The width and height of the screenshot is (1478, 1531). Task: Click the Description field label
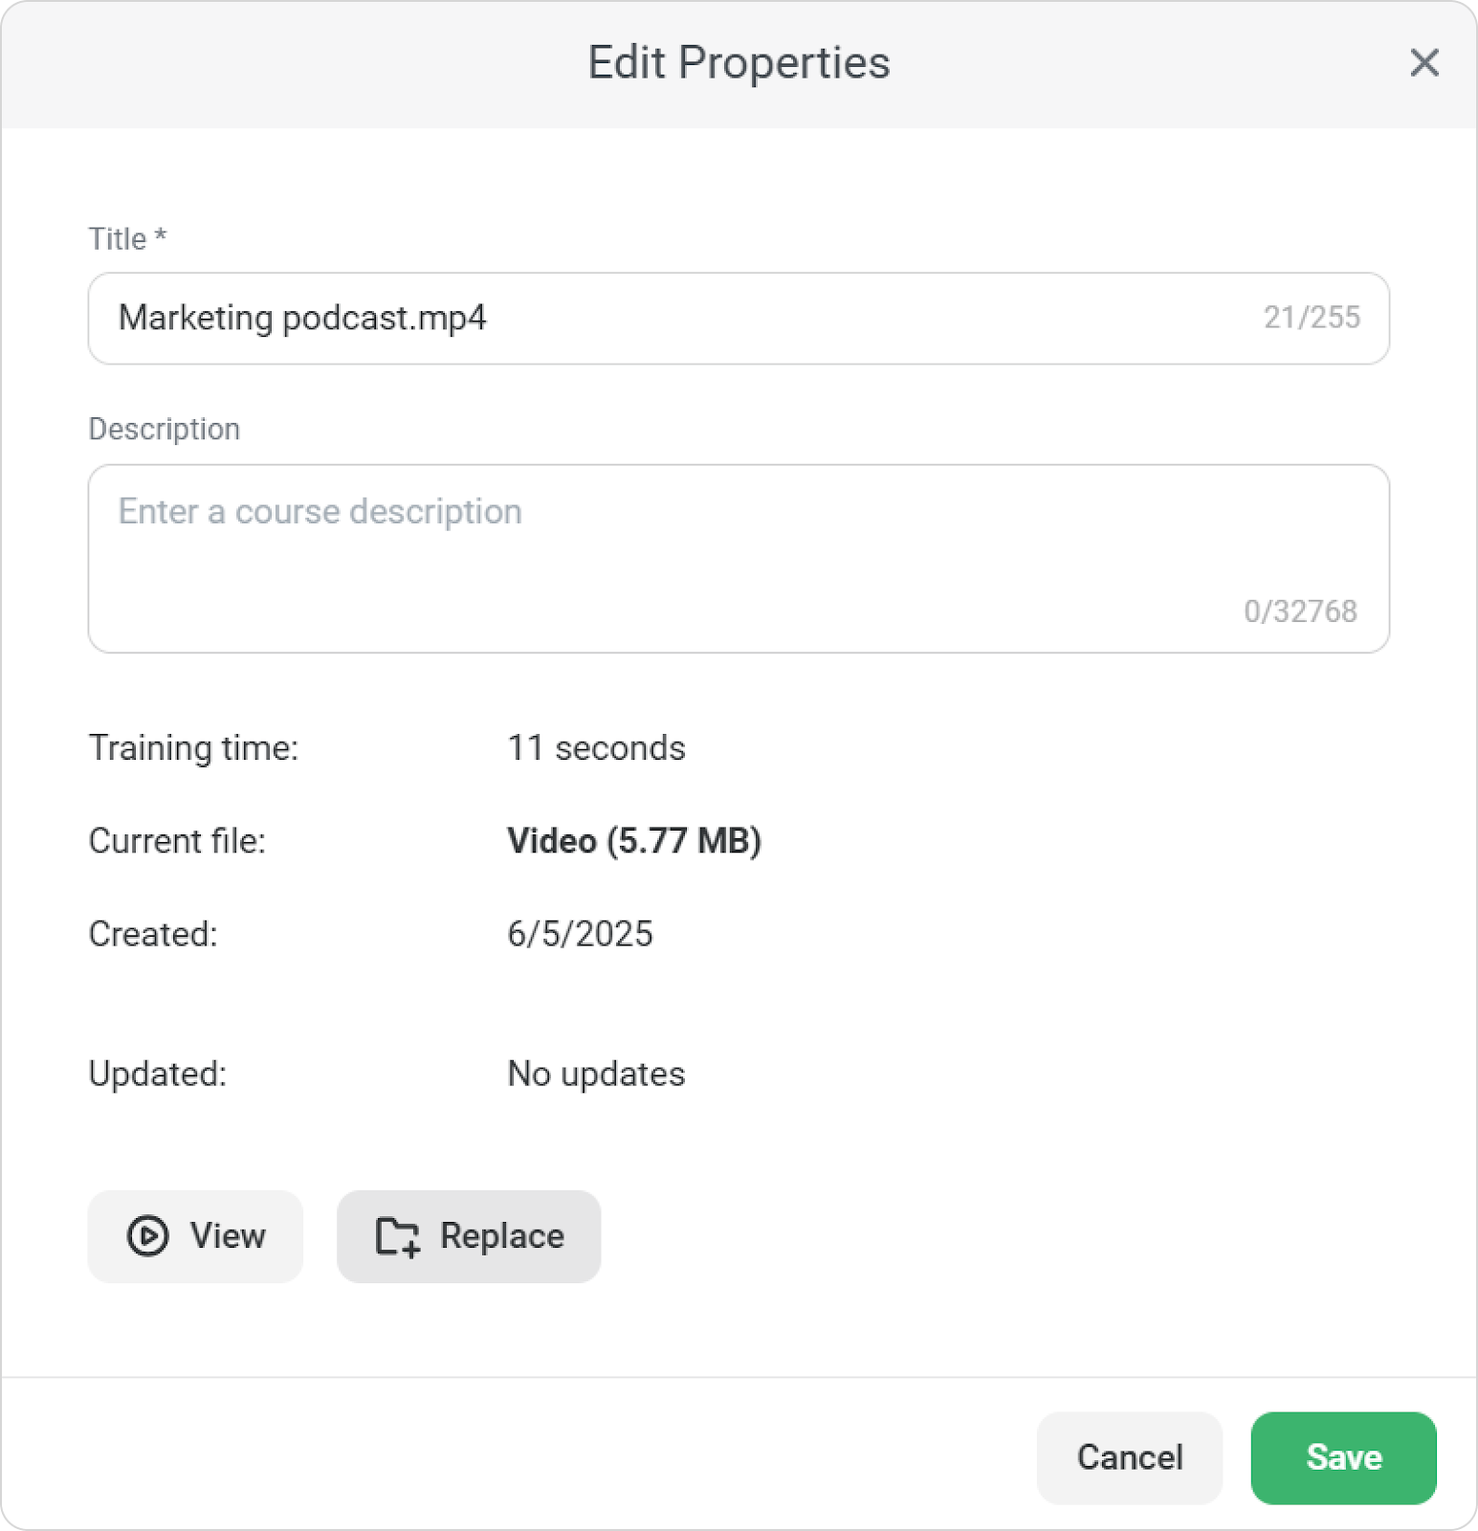click(x=164, y=429)
